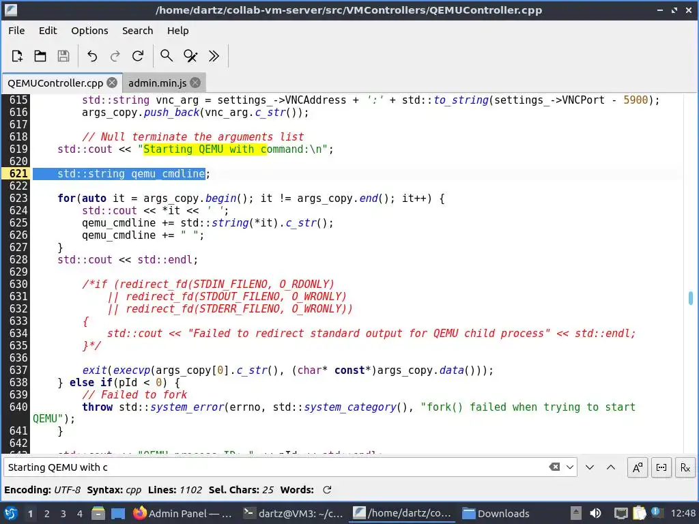The height and width of the screenshot is (524, 699).
Task: Close the QEMUController.cpp tab
Action: coord(113,83)
